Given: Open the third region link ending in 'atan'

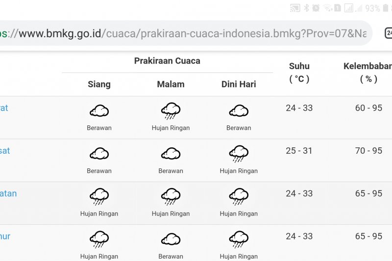Looking at the screenshot, I should click(x=8, y=193).
